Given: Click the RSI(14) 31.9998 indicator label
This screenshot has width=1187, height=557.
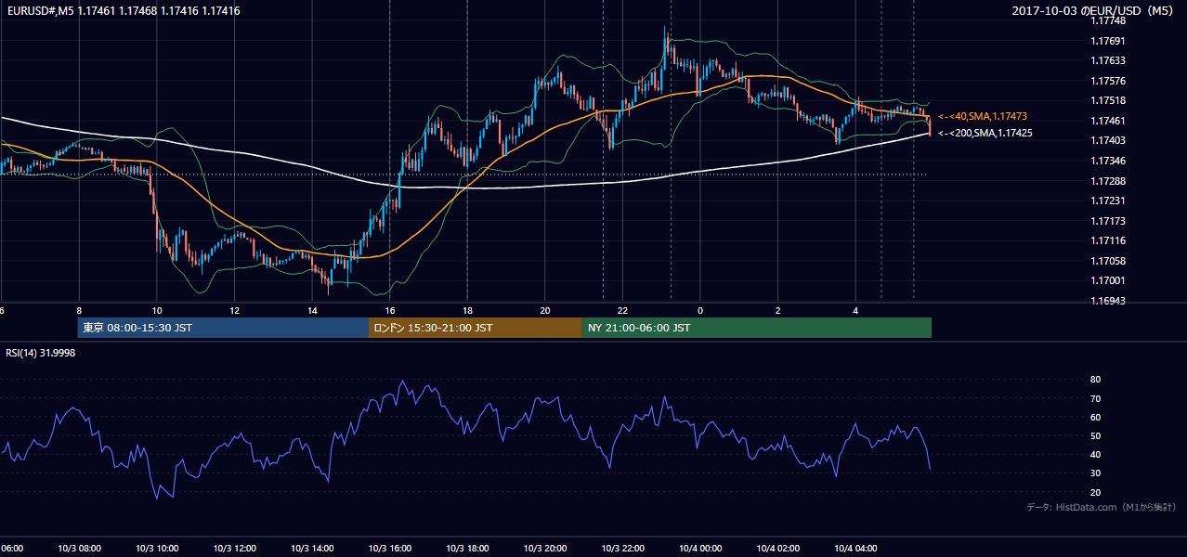Looking at the screenshot, I should [41, 352].
